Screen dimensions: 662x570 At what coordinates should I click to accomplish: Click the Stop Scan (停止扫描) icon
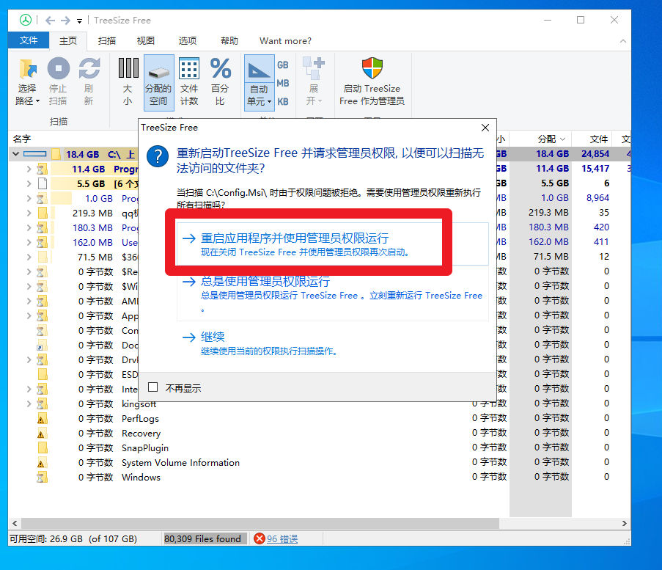click(58, 68)
